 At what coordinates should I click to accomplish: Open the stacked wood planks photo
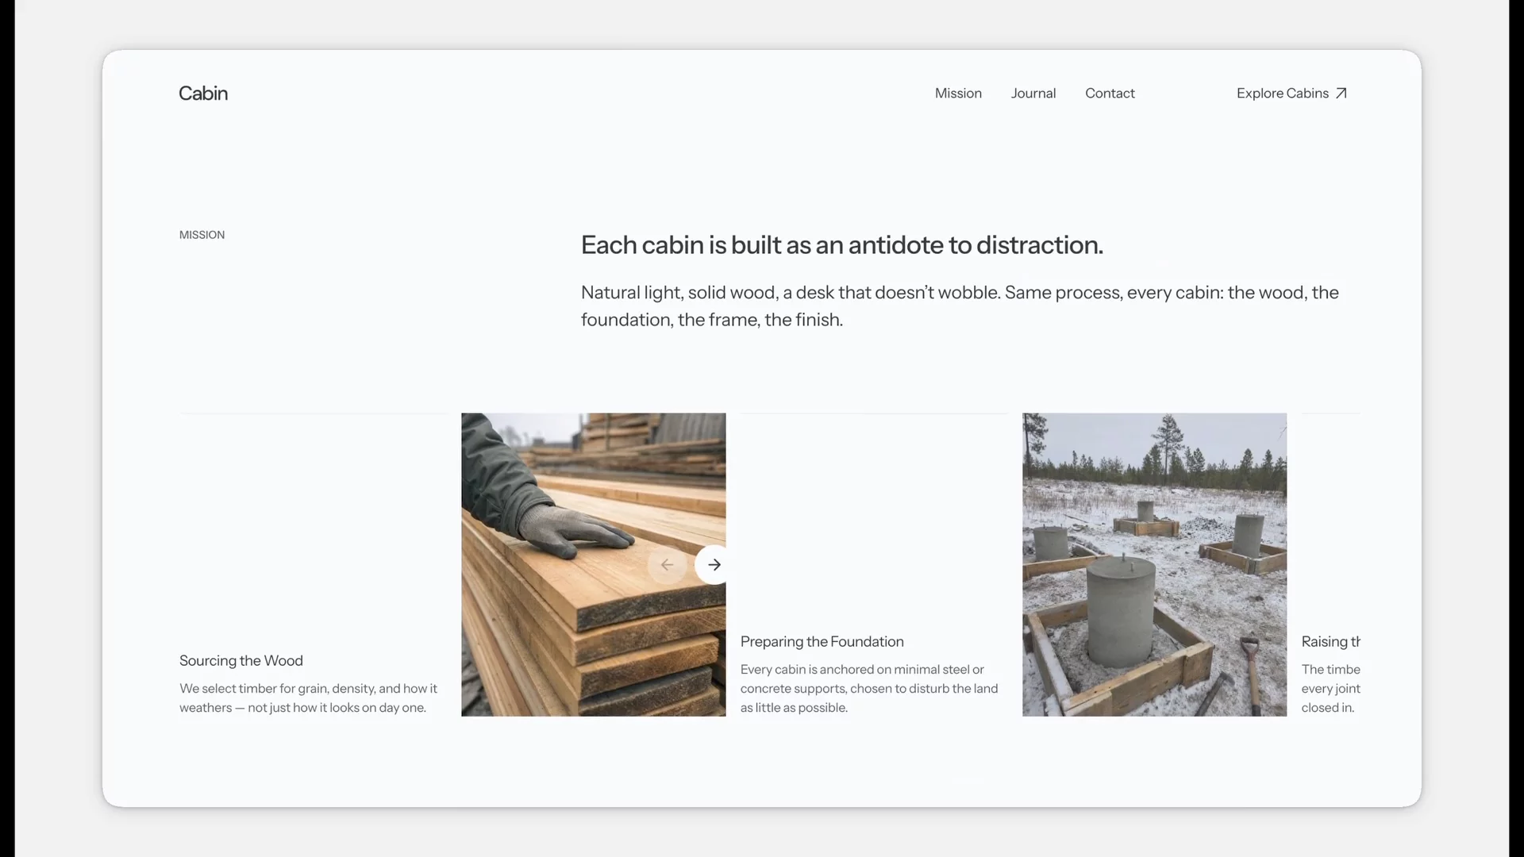tap(594, 564)
